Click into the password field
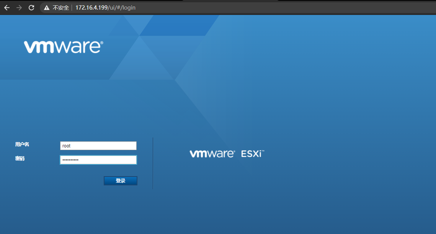 (x=98, y=160)
